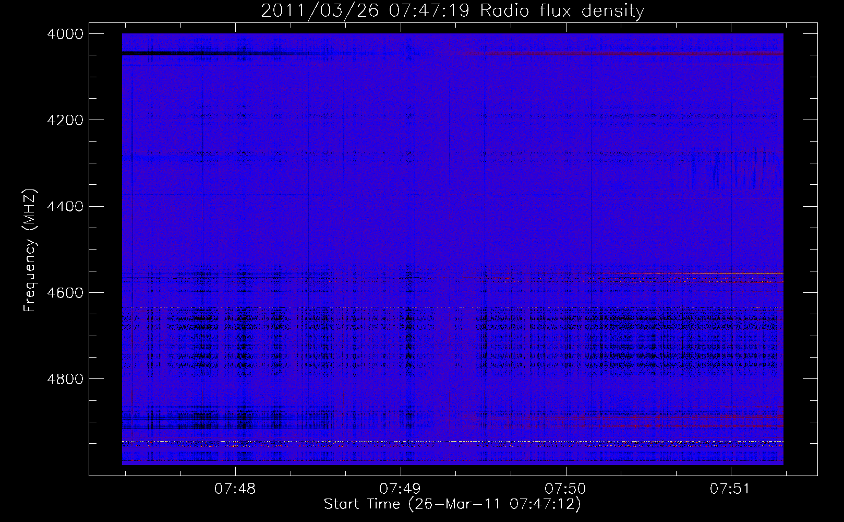Click the 4000 frequency tick label
Image resolution: width=844 pixels, height=522 pixels.
pos(65,34)
